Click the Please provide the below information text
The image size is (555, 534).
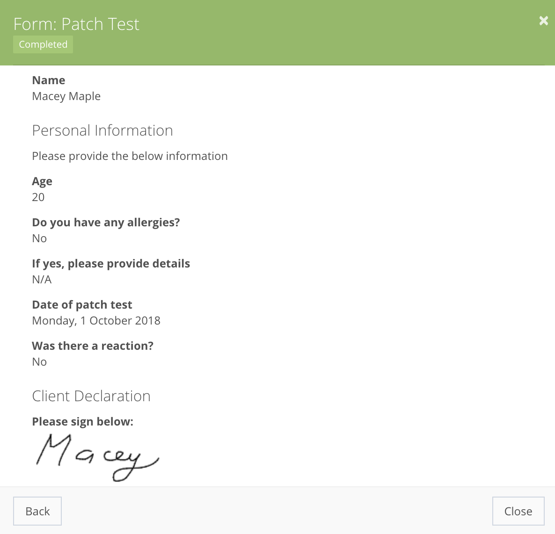pos(130,156)
